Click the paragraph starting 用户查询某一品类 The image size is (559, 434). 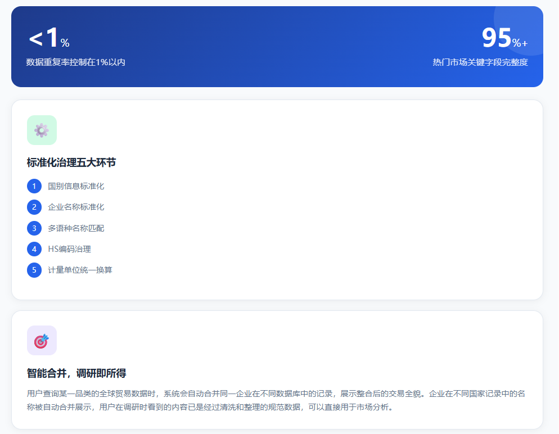point(276,400)
